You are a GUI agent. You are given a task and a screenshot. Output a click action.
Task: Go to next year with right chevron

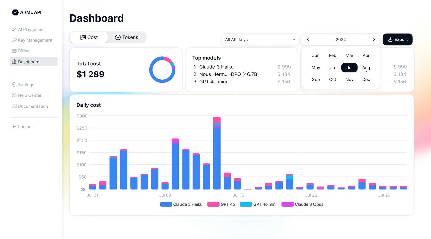(374, 39)
